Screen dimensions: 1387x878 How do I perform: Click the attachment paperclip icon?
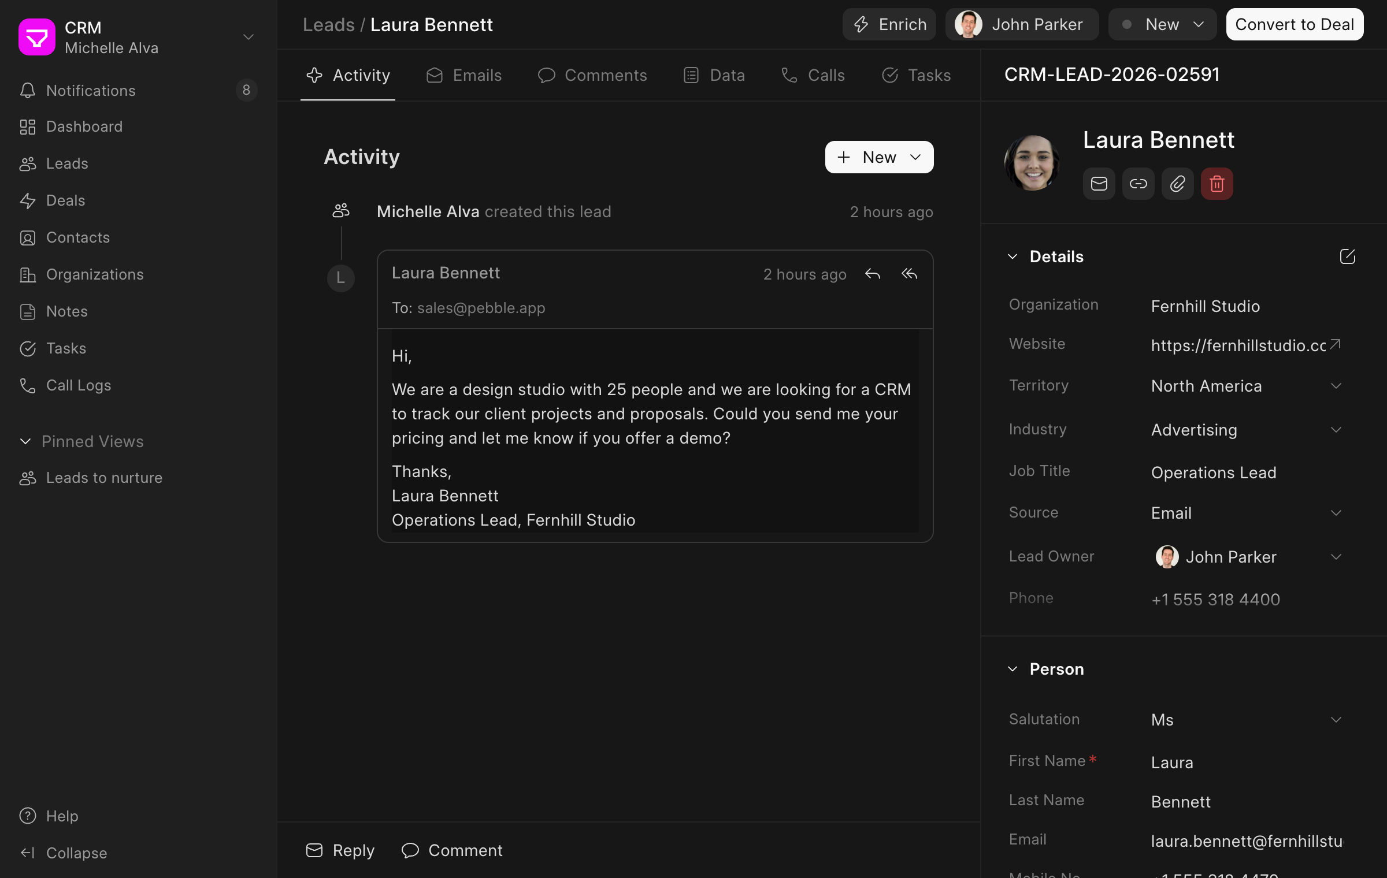coord(1177,184)
